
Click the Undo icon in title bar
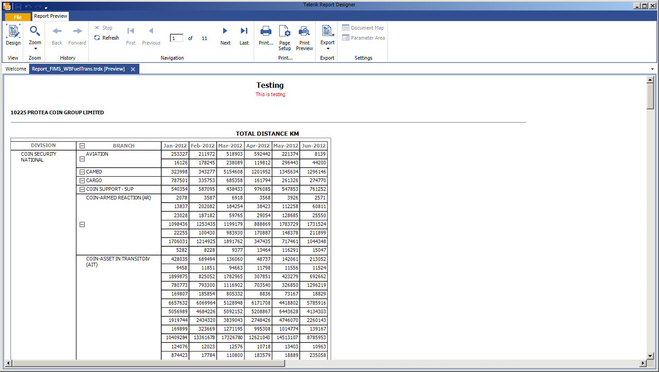pos(28,6)
